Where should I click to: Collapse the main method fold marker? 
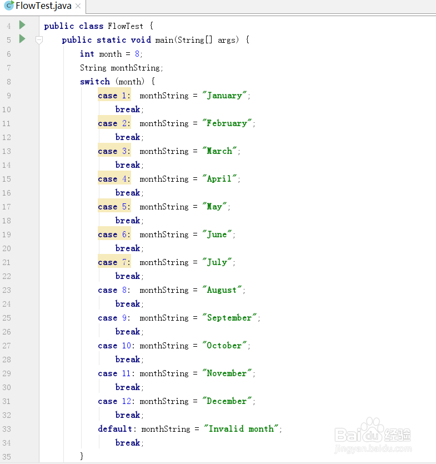39,40
